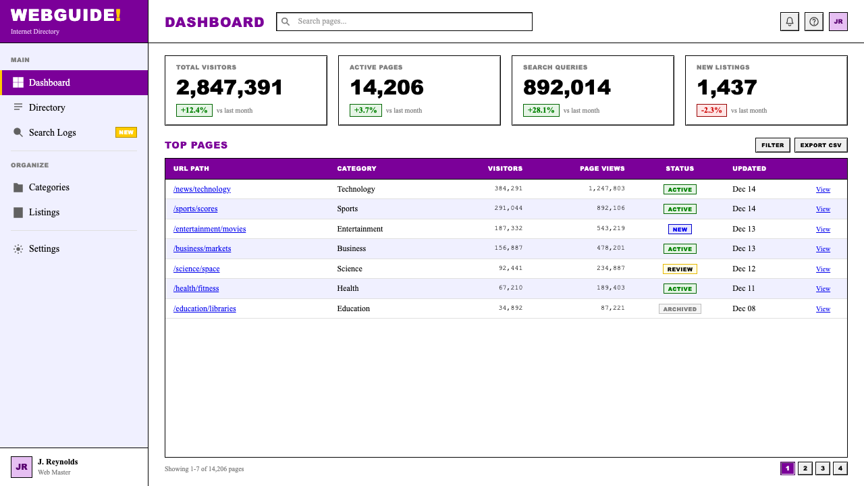Open the /education/libraries link

click(x=205, y=308)
